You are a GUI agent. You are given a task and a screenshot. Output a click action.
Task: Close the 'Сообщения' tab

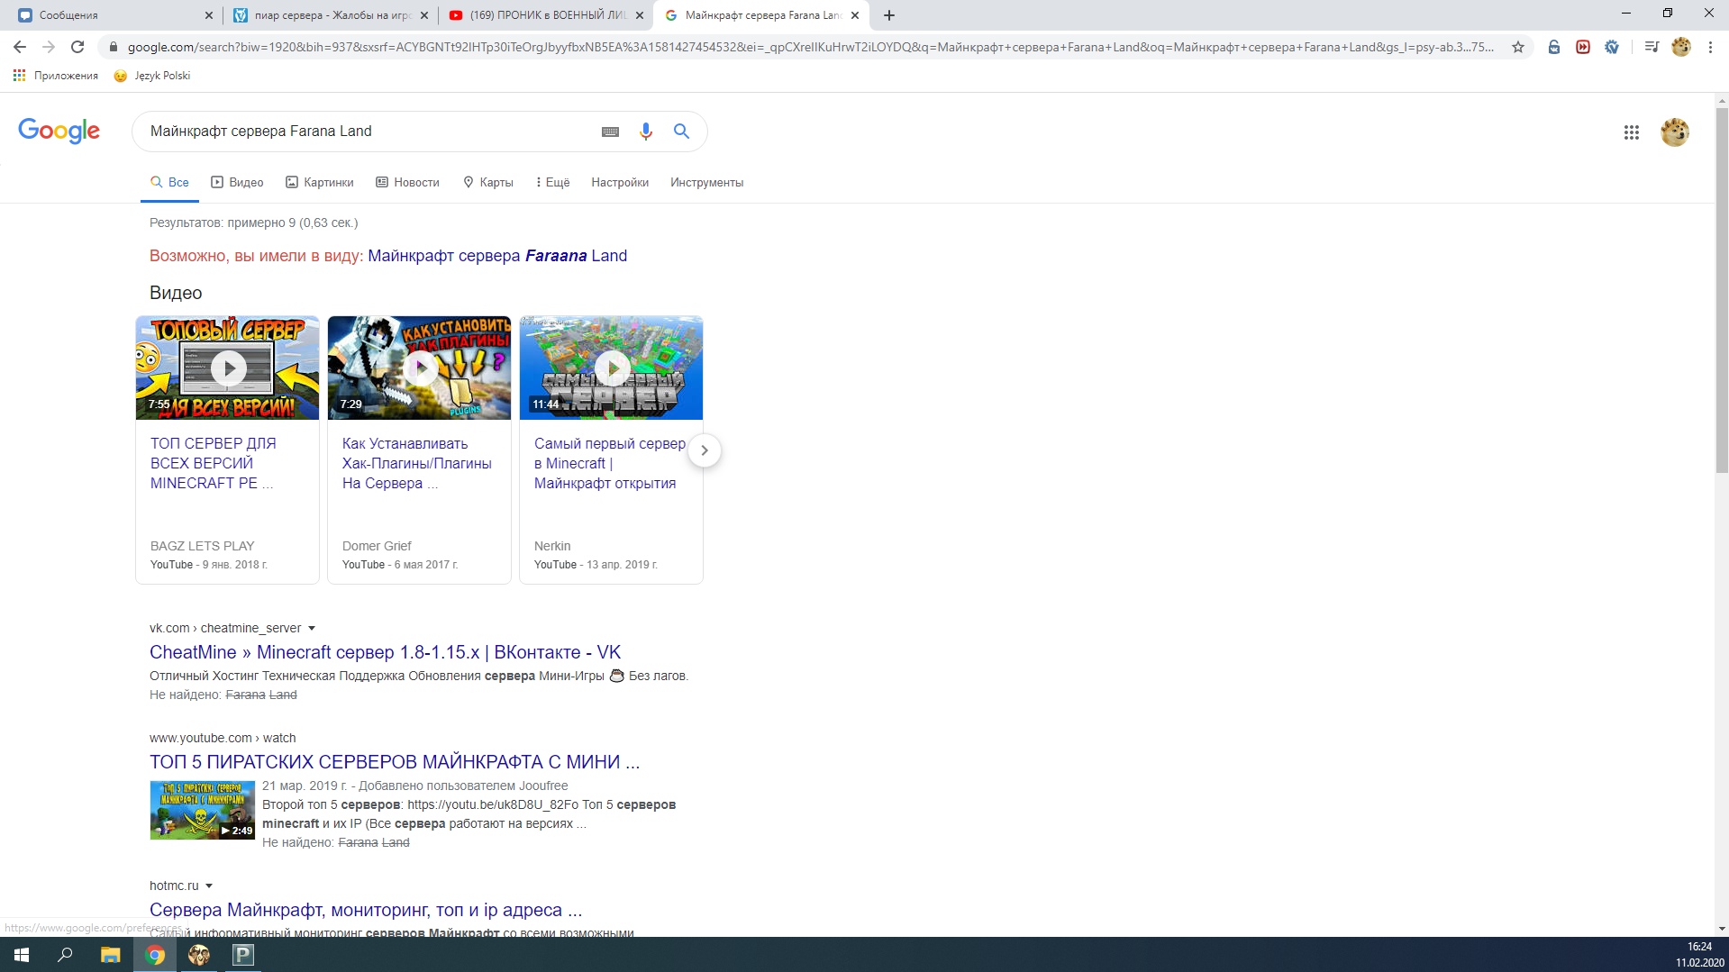tap(209, 15)
